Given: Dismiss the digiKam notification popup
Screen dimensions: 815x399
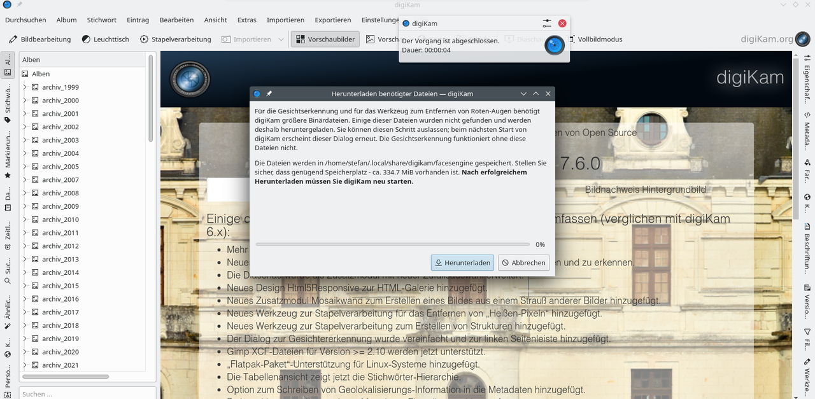Looking at the screenshot, I should 562,24.
